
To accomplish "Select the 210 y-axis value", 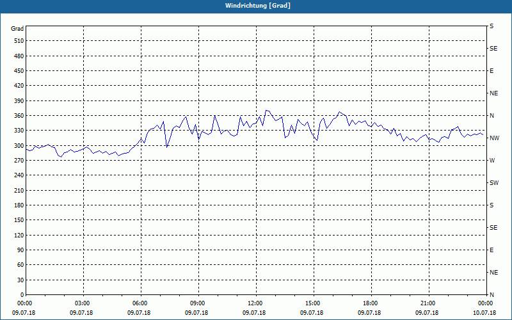I will coord(19,190).
